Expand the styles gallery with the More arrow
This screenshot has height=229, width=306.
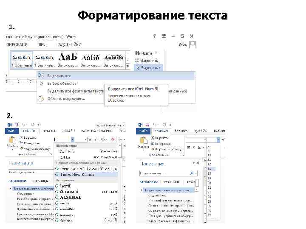point(128,66)
